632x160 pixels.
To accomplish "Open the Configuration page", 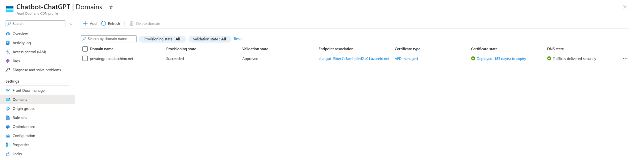I will coord(37,136).
